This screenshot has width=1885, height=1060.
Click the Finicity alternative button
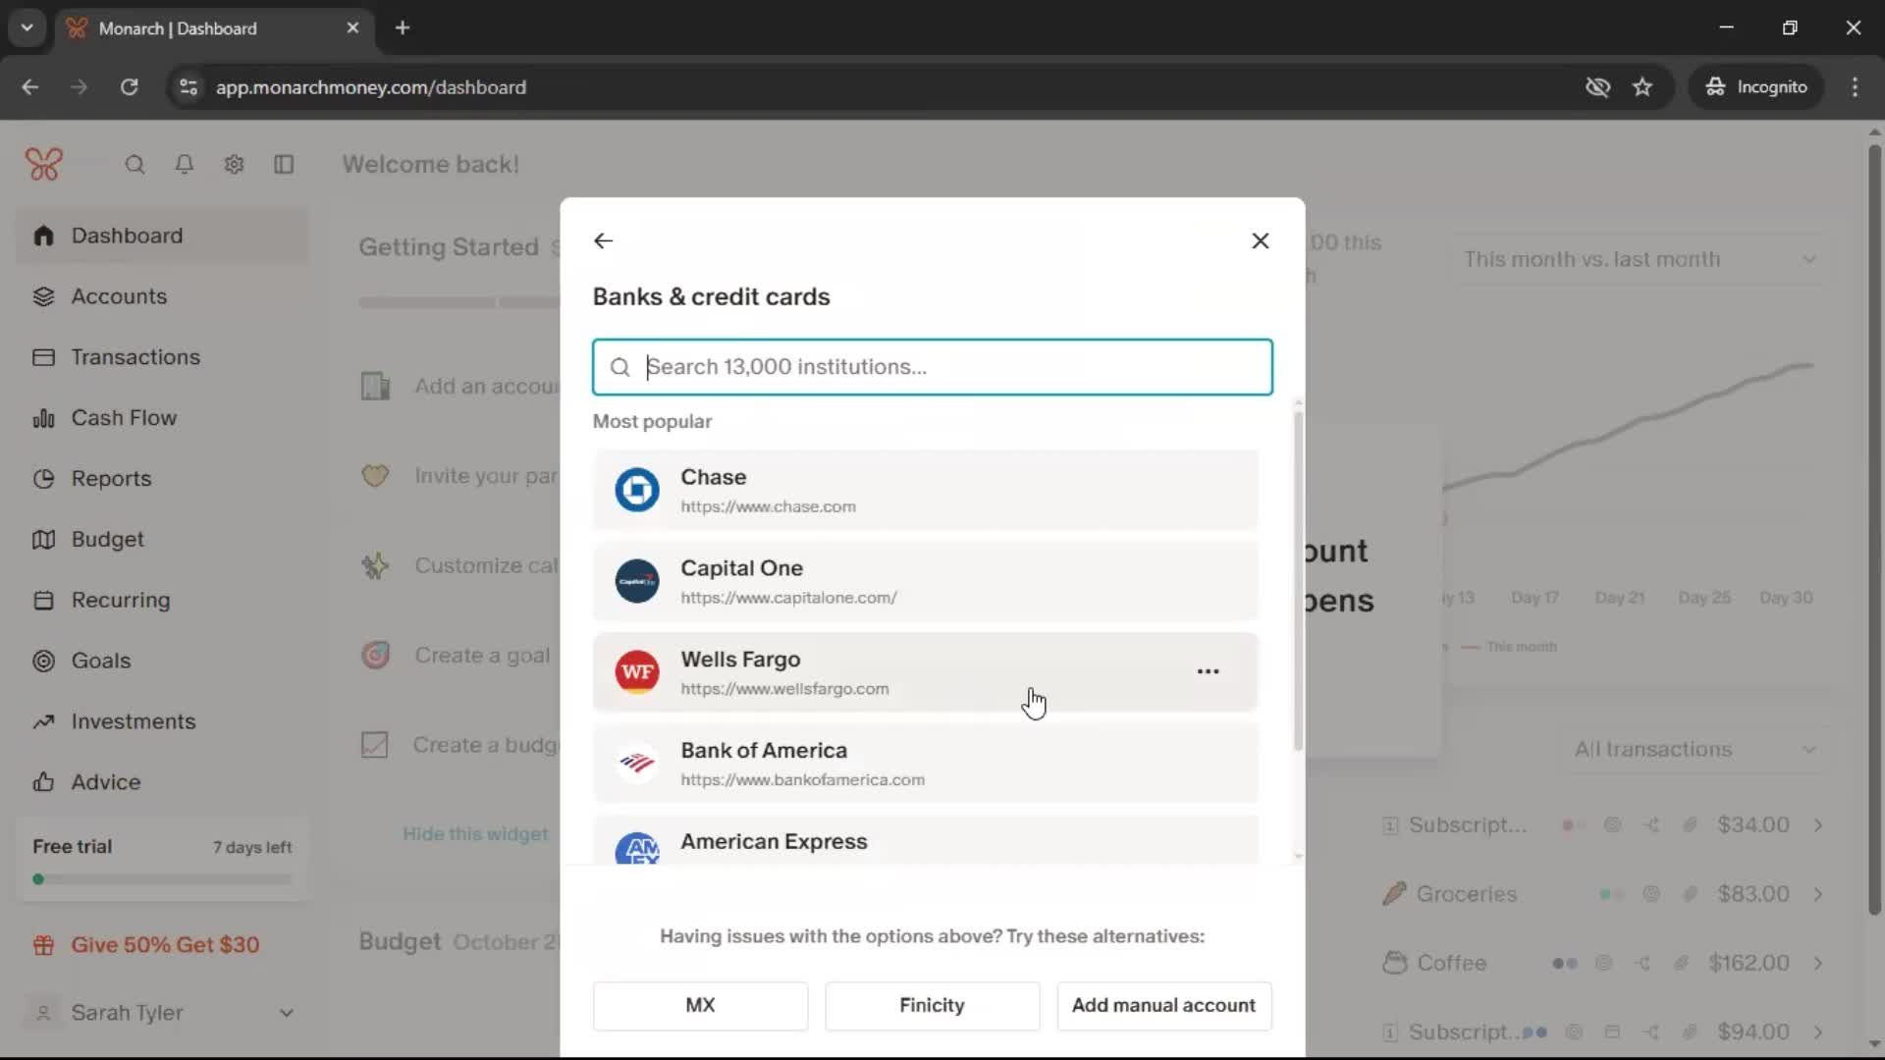tap(932, 1005)
